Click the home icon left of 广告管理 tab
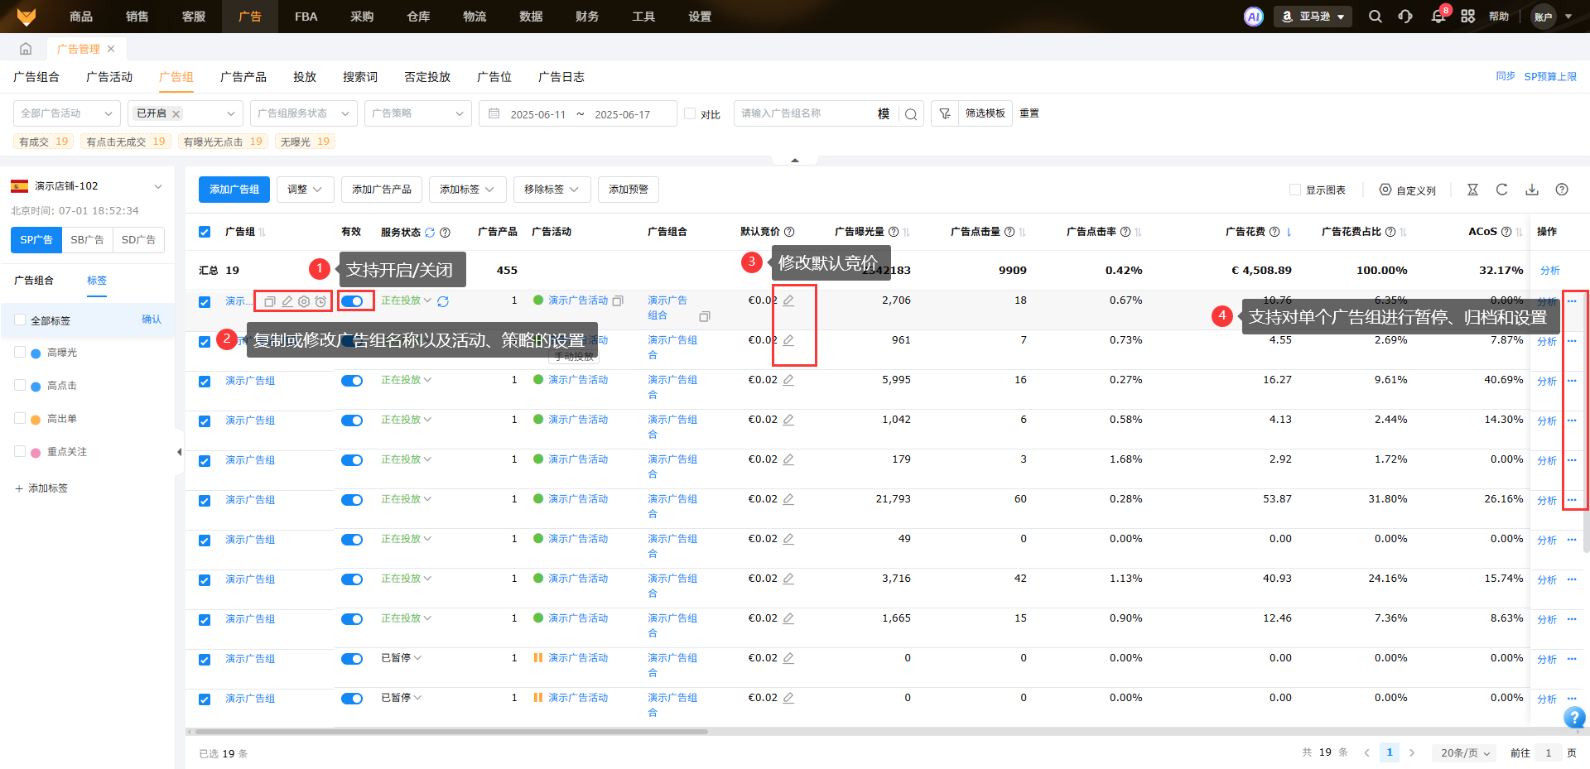 coord(26,49)
